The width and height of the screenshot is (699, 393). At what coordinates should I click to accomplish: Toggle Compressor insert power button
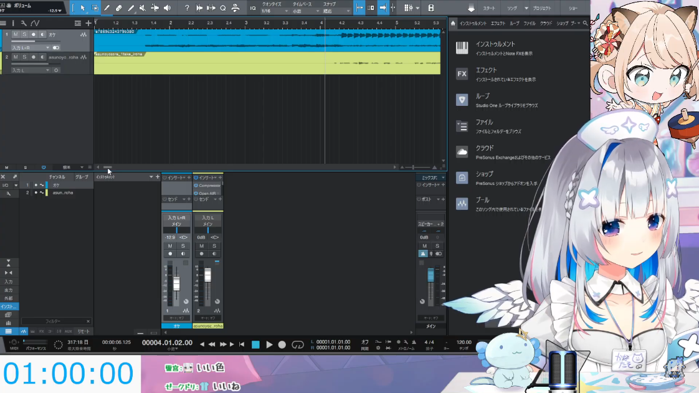[x=196, y=186]
